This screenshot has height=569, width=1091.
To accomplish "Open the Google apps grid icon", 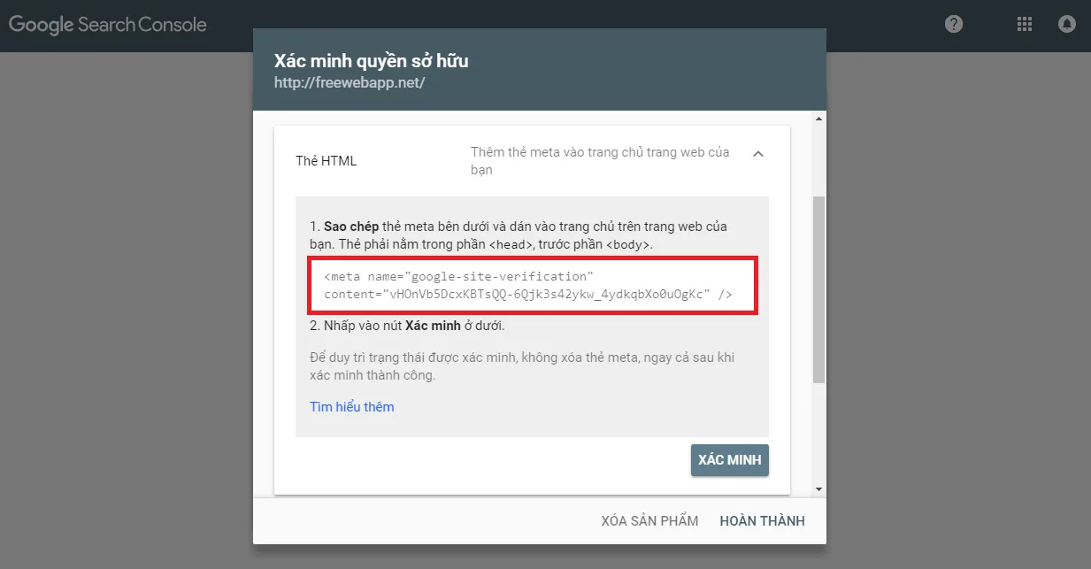I will coord(1025,25).
